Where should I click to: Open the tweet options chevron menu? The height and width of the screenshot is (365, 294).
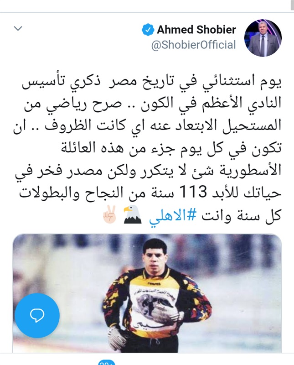pyautogui.click(x=18, y=29)
